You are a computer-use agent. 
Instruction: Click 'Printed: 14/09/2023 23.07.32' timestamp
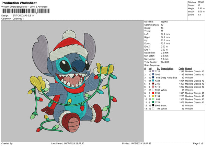pyautogui.click(x=137, y=143)
